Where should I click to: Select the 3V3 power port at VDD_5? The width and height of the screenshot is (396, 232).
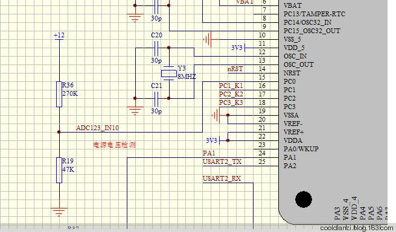(x=238, y=48)
